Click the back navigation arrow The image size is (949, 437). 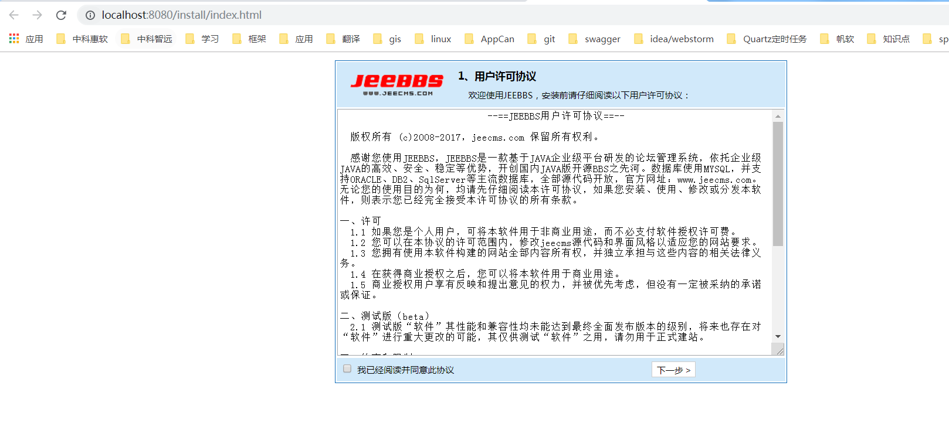pyautogui.click(x=14, y=15)
